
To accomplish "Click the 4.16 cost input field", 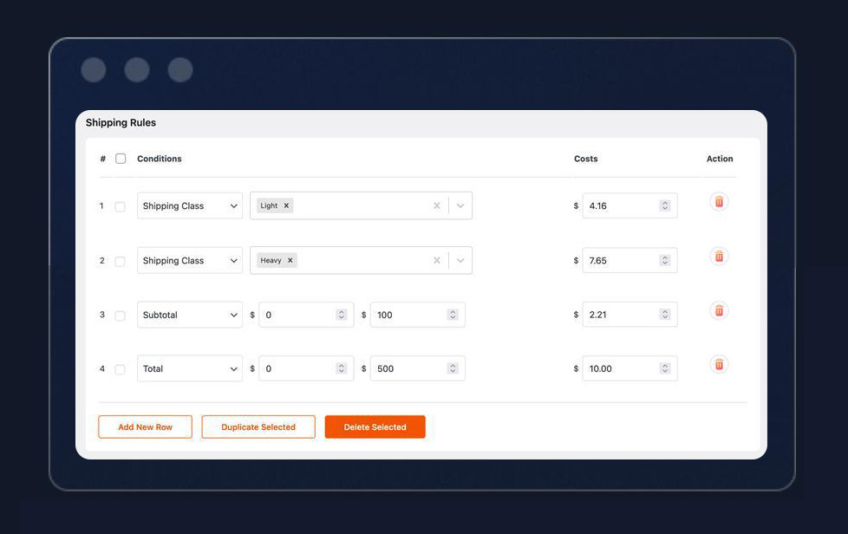I will click(x=621, y=205).
